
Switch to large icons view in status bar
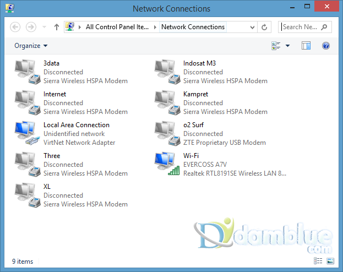pos(330,261)
